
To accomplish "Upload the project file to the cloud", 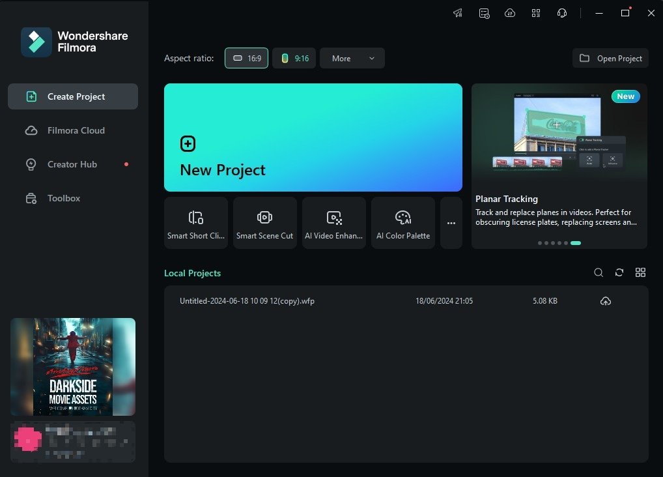I will pos(605,300).
